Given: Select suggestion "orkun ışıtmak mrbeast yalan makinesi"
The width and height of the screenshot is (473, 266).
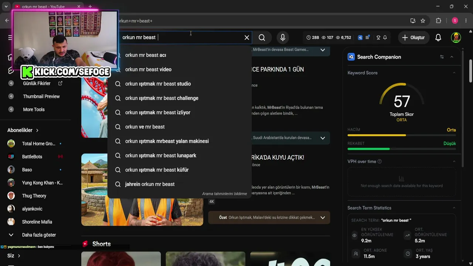Looking at the screenshot, I should pos(180,141).
